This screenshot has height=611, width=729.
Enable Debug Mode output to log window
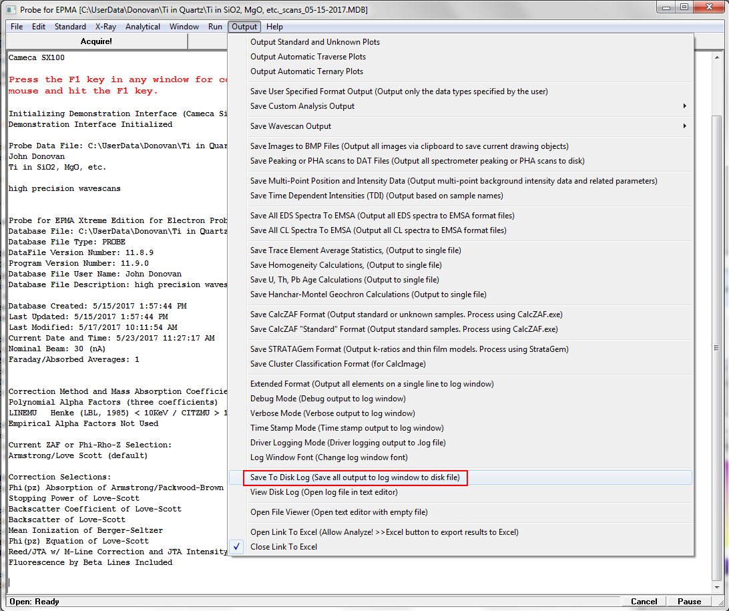point(328,399)
